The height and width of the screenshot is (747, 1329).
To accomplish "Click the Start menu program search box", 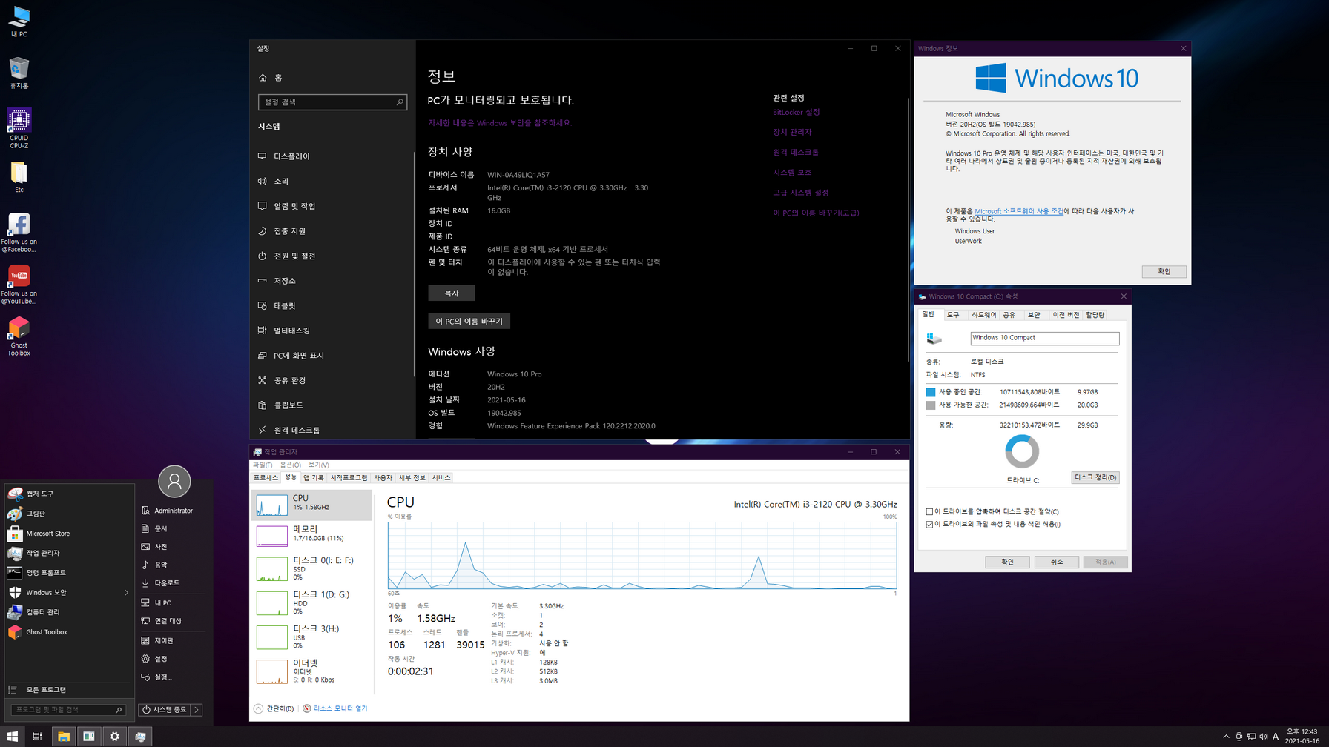I will pyautogui.click(x=68, y=710).
